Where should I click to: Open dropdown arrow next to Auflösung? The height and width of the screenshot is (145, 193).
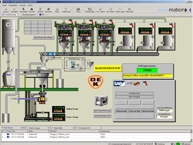click(71, 10)
